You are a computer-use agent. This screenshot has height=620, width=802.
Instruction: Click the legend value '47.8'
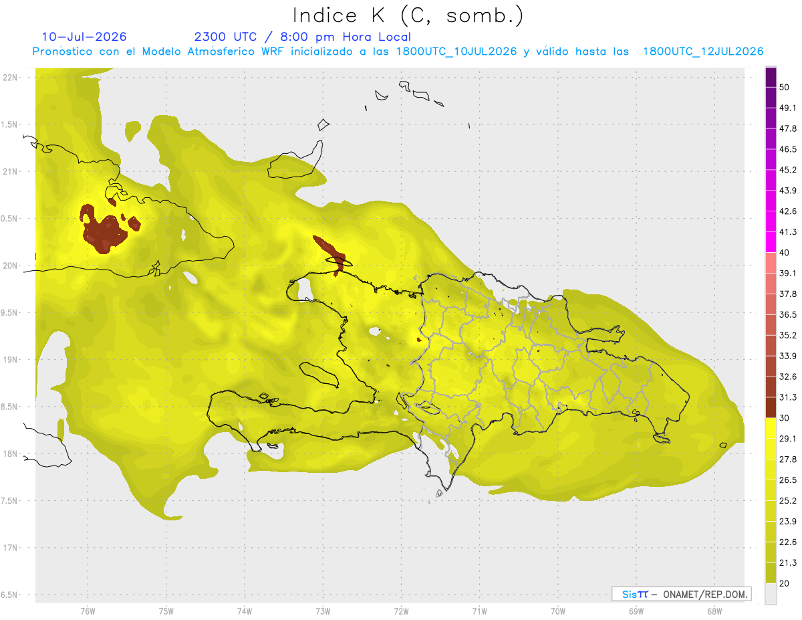(788, 129)
